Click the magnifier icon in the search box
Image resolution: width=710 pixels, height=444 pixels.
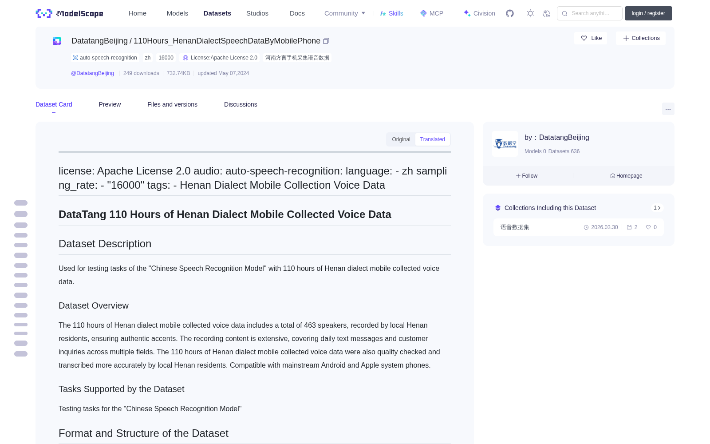point(564,13)
